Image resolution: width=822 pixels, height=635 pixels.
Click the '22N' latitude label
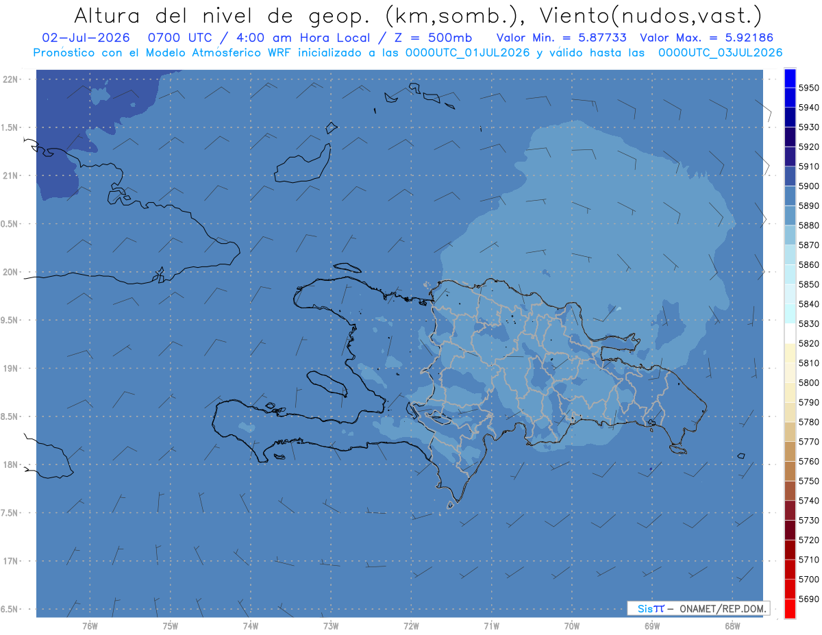[x=11, y=79]
